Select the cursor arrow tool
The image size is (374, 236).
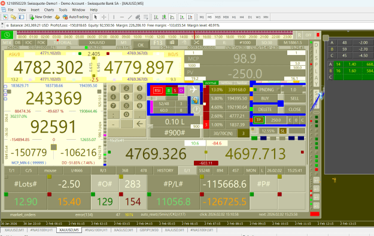[x=96, y=17]
